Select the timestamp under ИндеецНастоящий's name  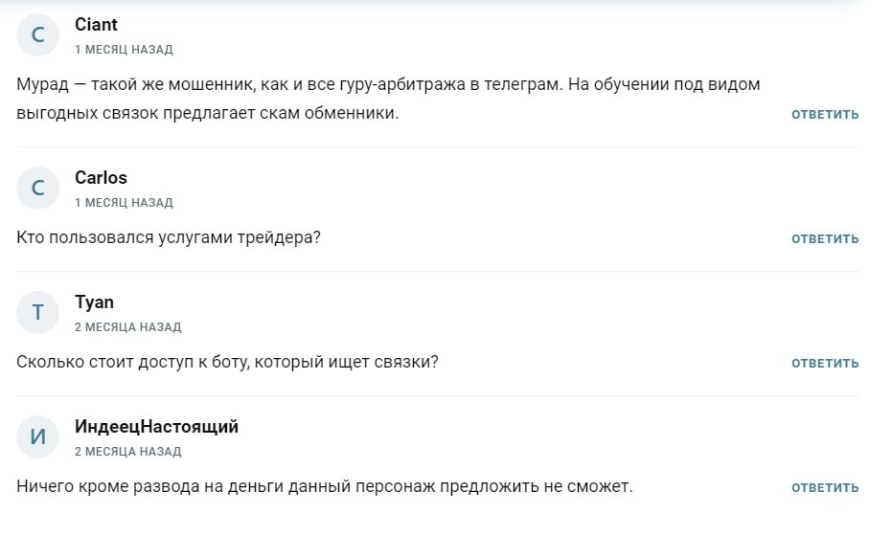127,451
